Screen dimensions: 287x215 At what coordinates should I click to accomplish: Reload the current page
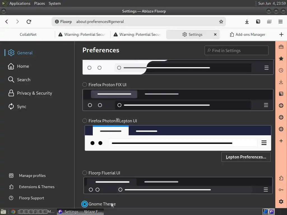[29, 22]
